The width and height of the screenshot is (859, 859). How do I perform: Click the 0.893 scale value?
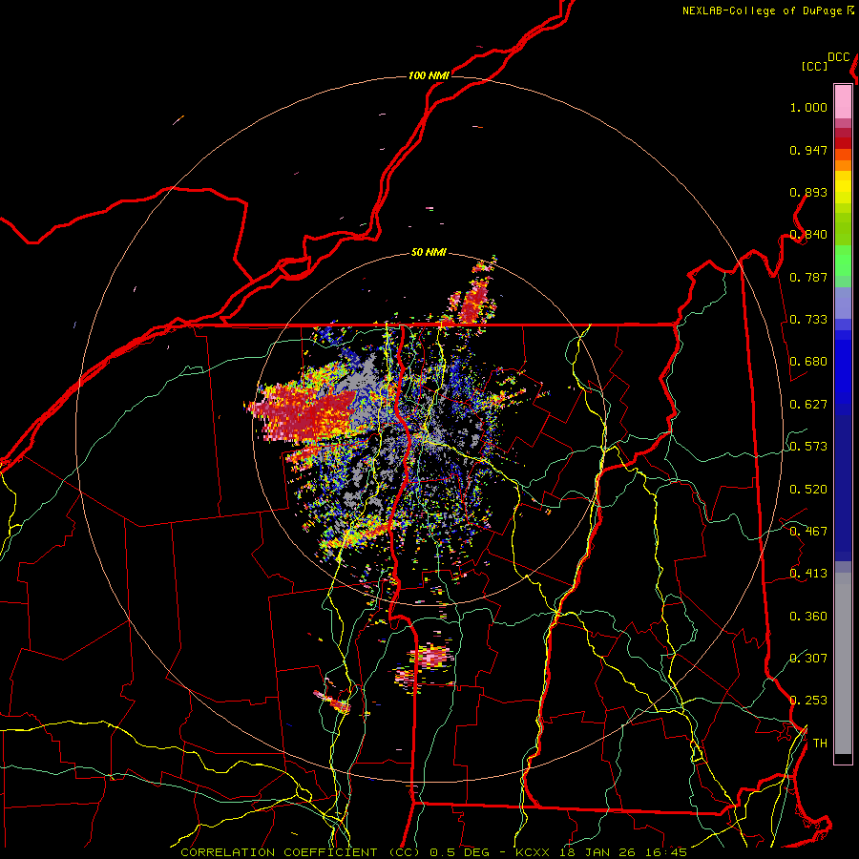click(808, 192)
